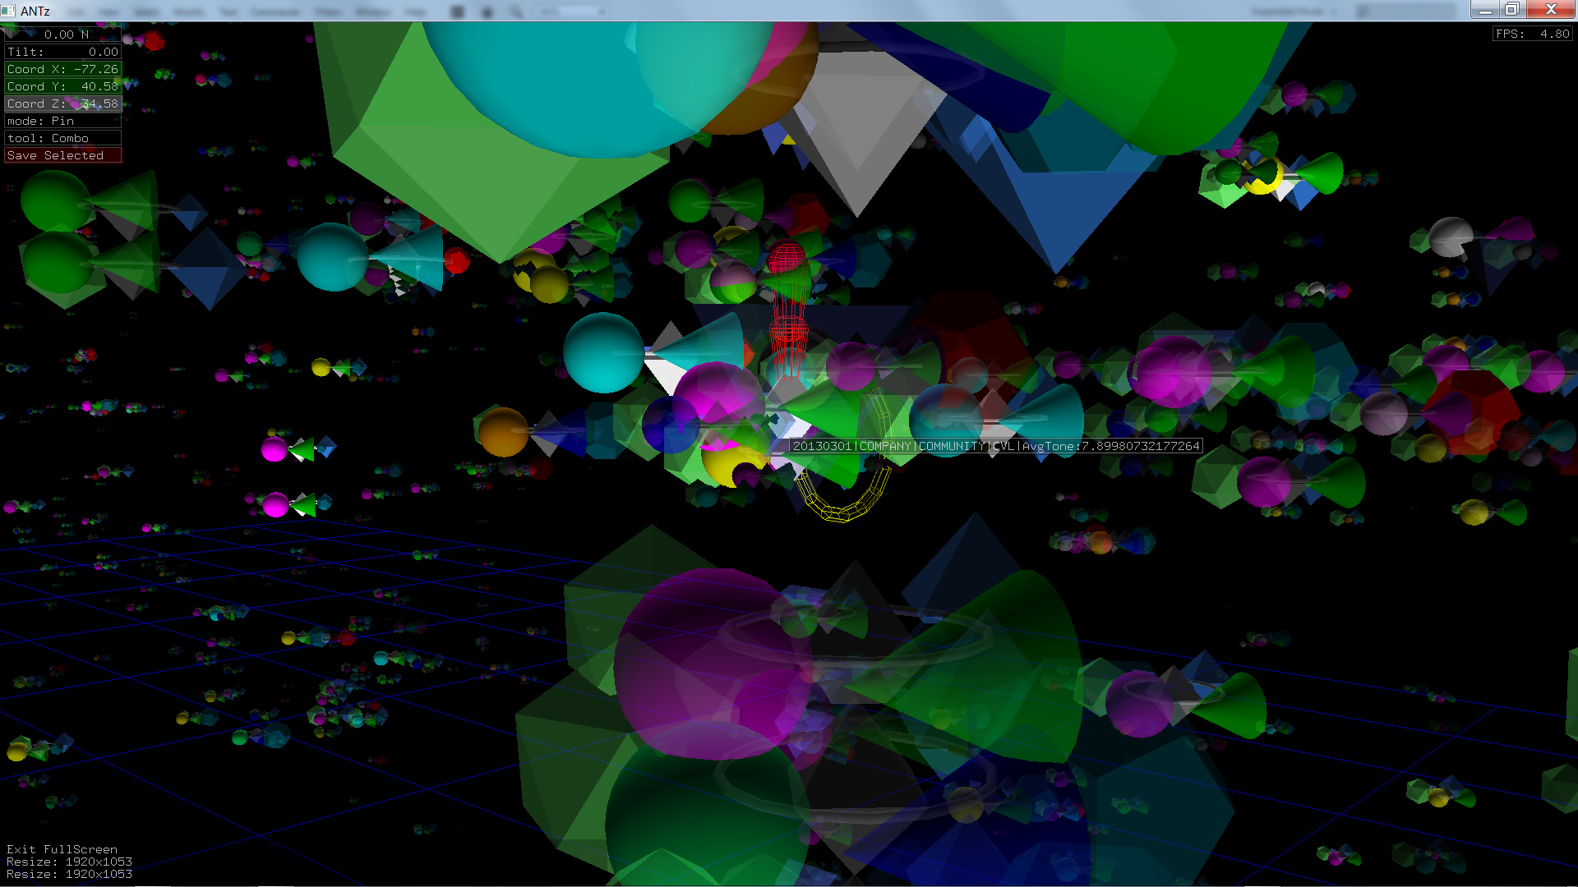Pick the grey sphere glyph at right
Screen dimensions: 1578x887
tap(1450, 236)
